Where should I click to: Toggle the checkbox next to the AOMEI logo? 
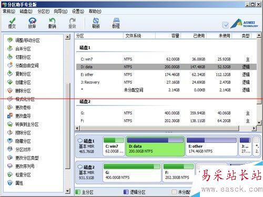pyautogui.click(x=226, y=25)
